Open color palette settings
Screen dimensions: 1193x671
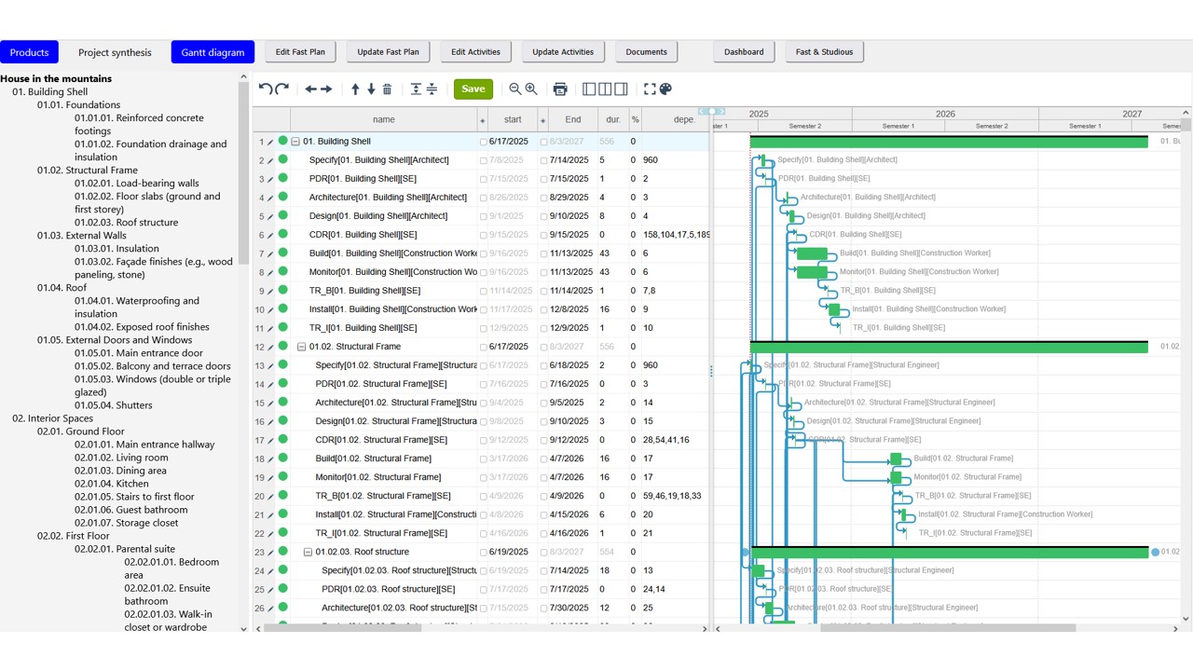pyautogui.click(x=665, y=89)
